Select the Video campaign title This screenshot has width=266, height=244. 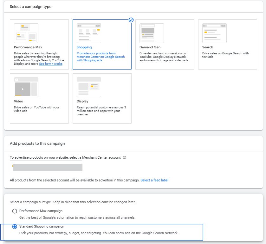[x=18, y=101]
